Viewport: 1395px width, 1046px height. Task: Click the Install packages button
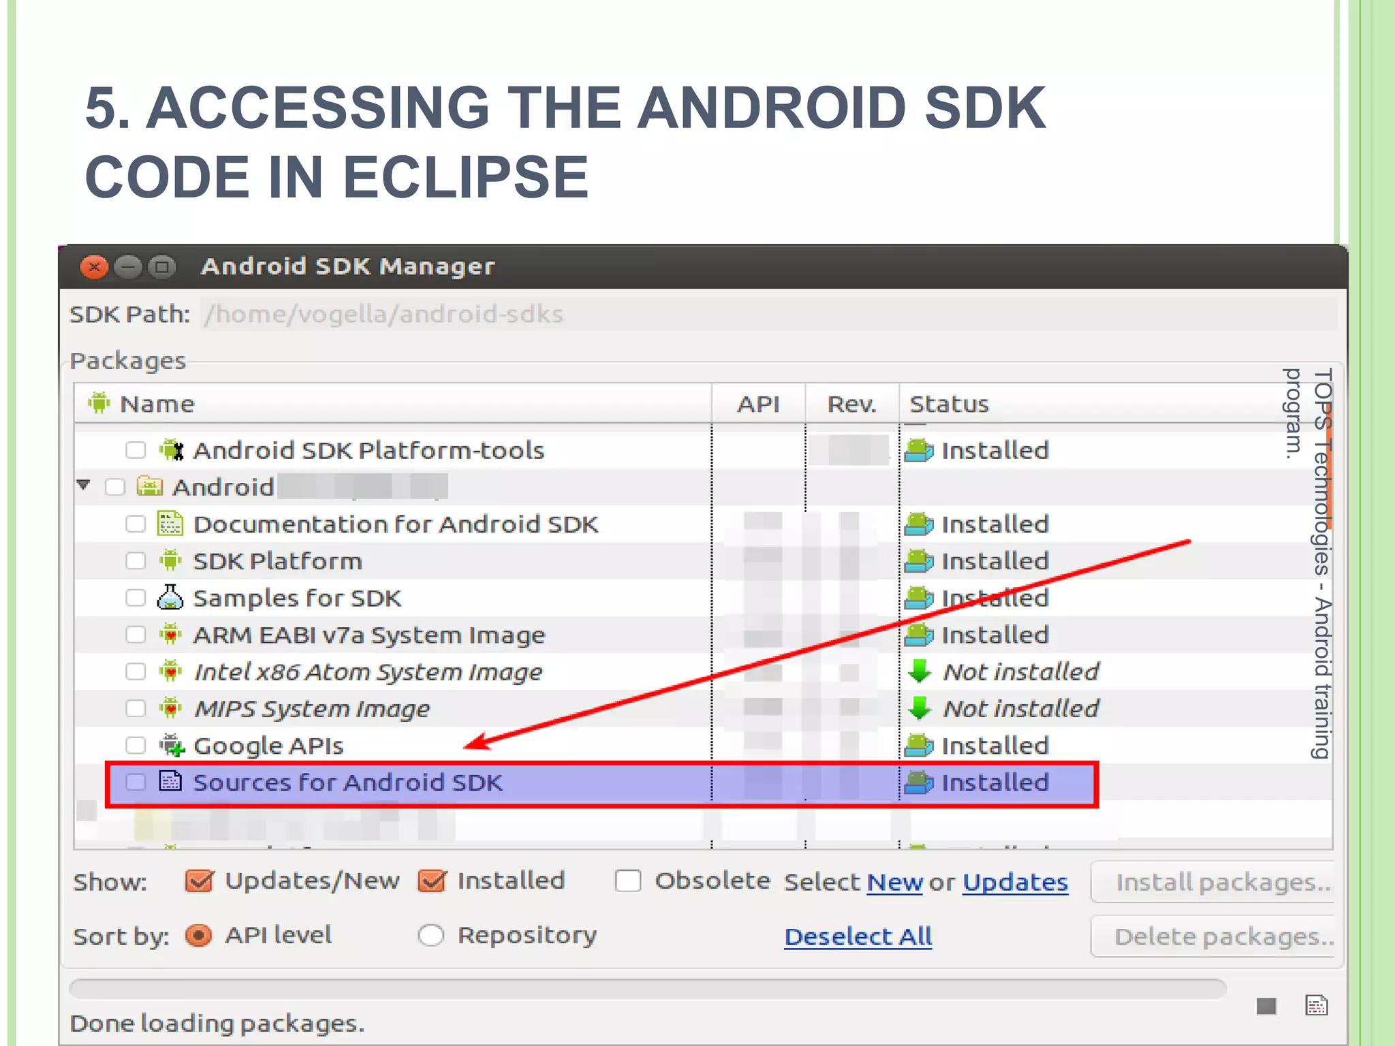[x=1213, y=882]
